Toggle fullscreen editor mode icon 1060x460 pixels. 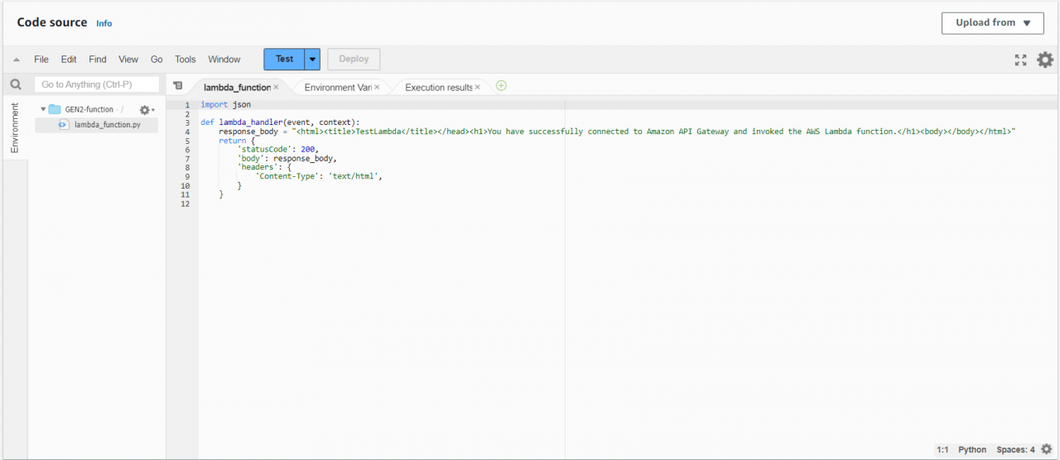click(x=1020, y=60)
